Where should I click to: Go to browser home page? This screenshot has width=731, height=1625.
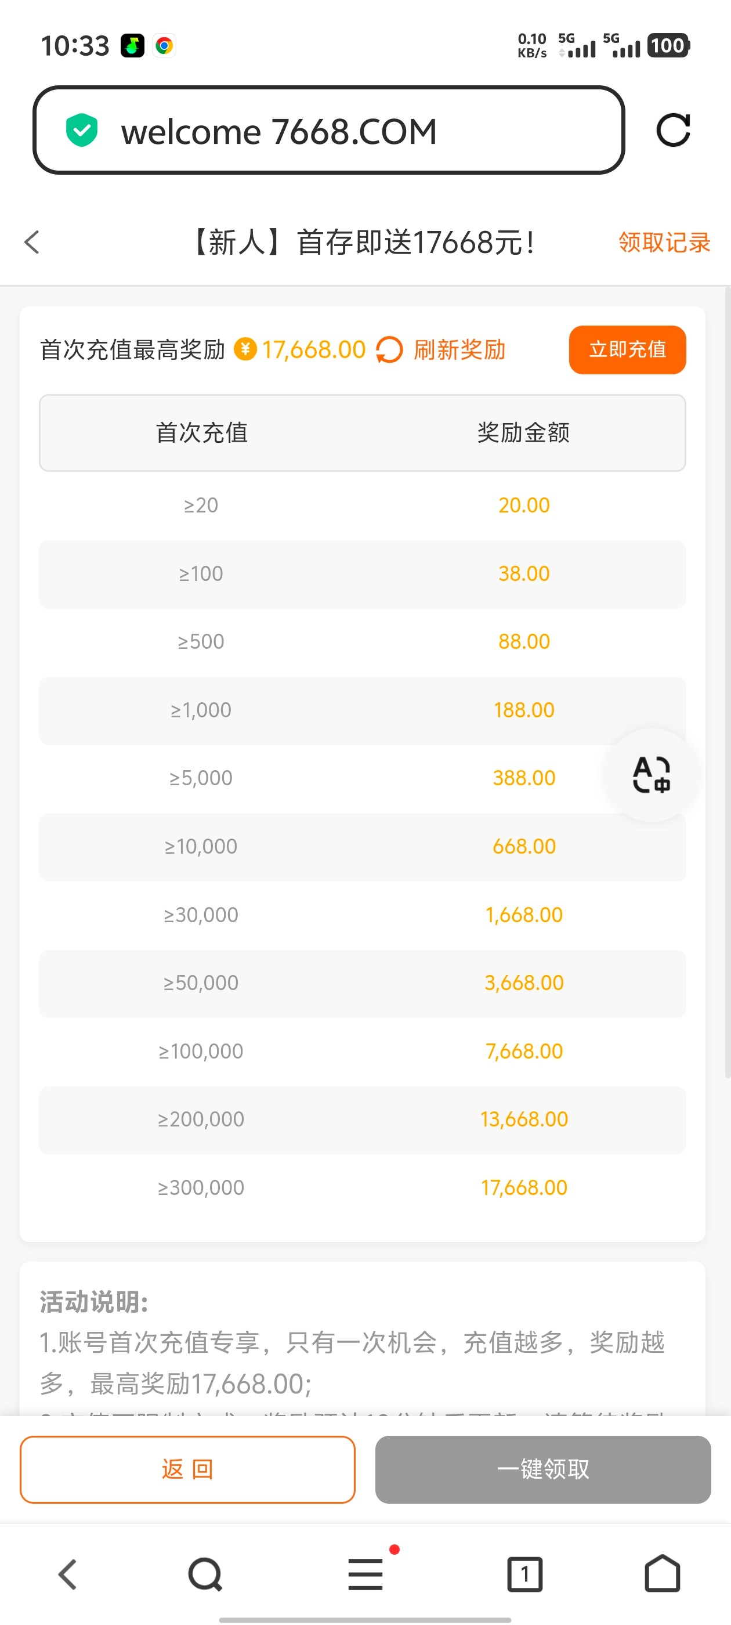pyautogui.click(x=663, y=1574)
